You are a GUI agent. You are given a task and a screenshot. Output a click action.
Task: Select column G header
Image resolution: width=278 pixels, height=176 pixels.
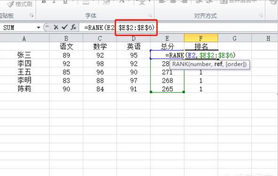235,38
